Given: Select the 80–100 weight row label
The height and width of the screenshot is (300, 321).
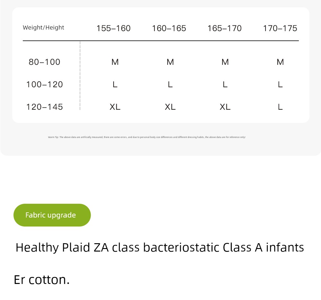Looking at the screenshot, I should [44, 62].
